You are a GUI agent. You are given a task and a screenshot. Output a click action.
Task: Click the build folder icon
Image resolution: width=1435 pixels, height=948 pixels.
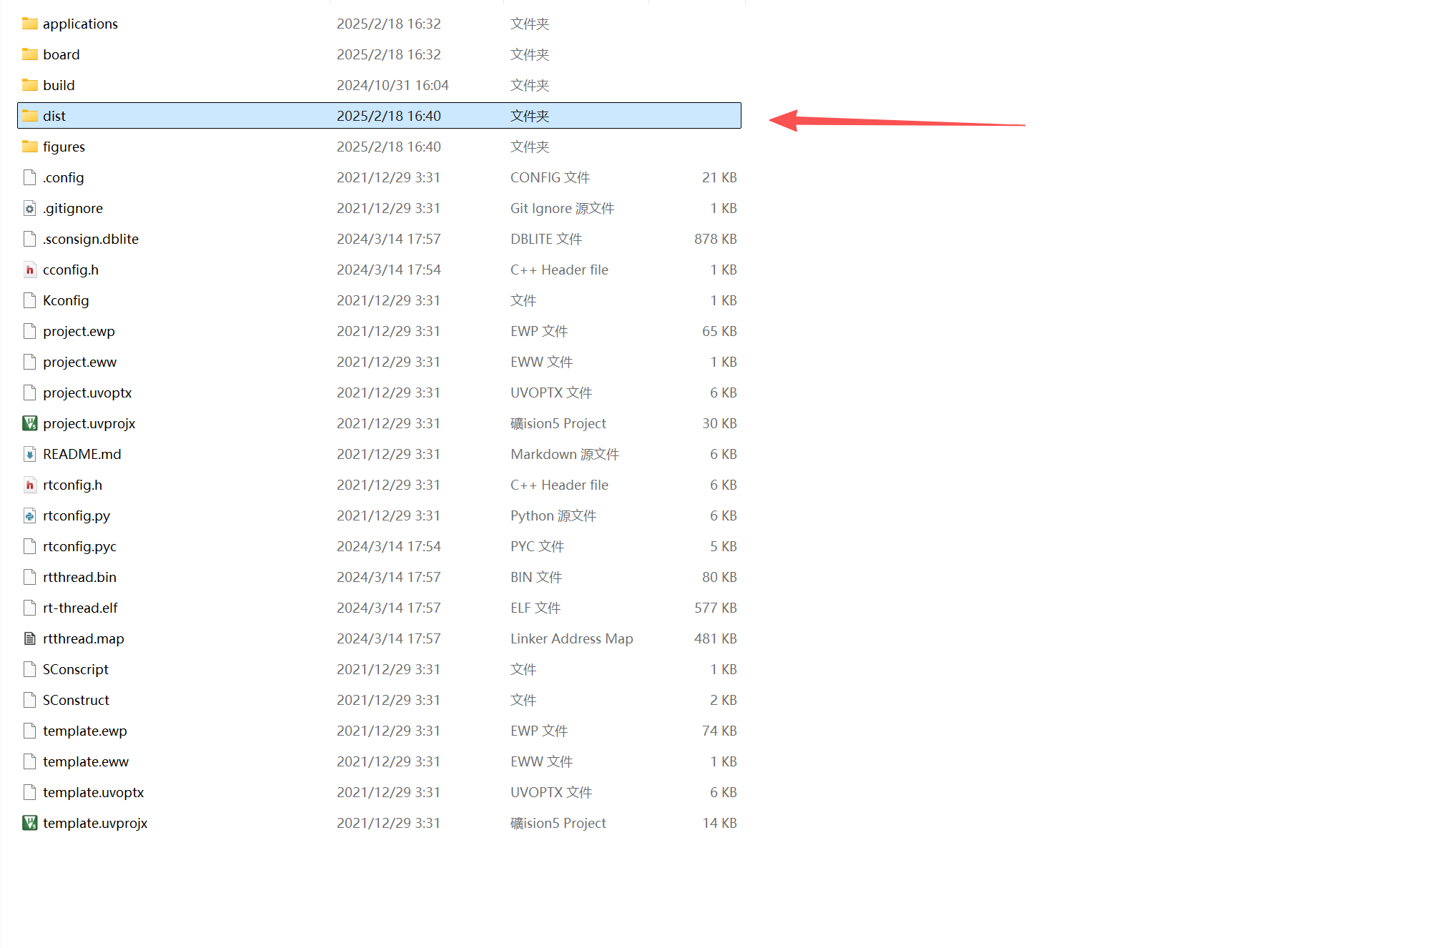29,85
